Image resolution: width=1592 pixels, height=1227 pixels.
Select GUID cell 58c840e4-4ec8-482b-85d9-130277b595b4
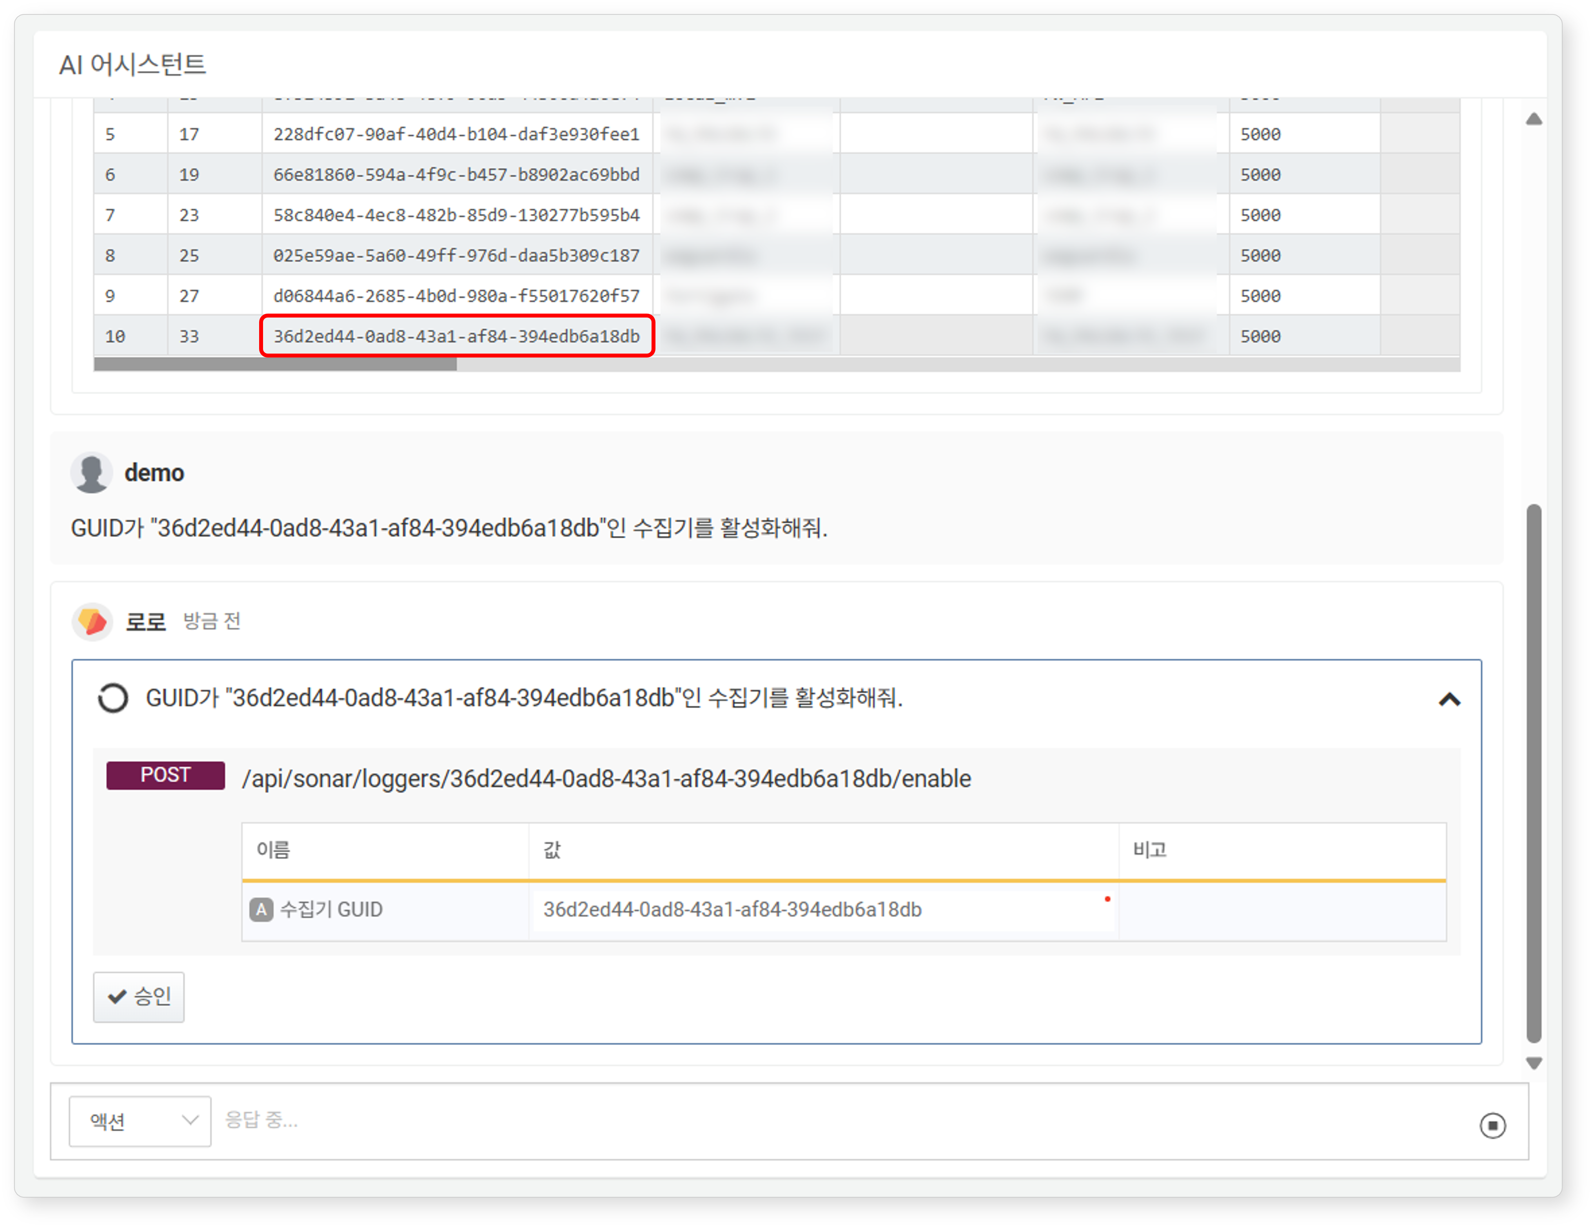(x=456, y=215)
